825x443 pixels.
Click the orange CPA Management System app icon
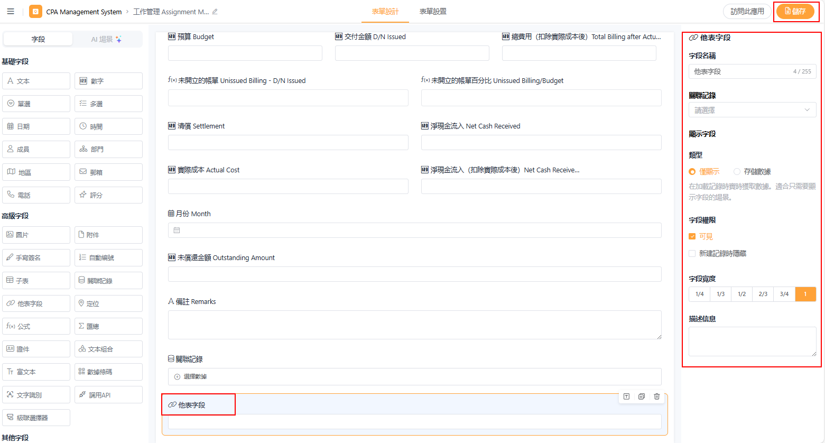[x=35, y=11]
